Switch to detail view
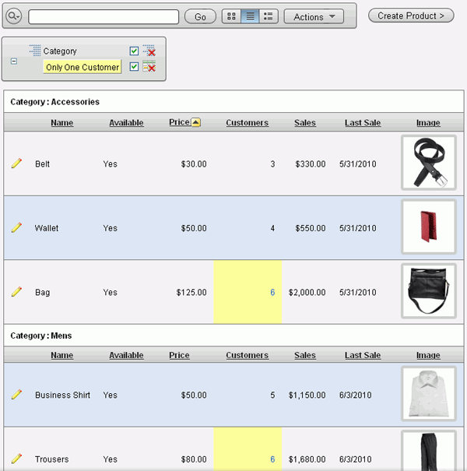Viewport: 467px width, 471px height. 269,16
